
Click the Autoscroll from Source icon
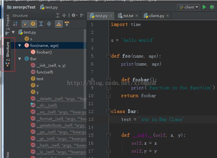pos(67,24)
